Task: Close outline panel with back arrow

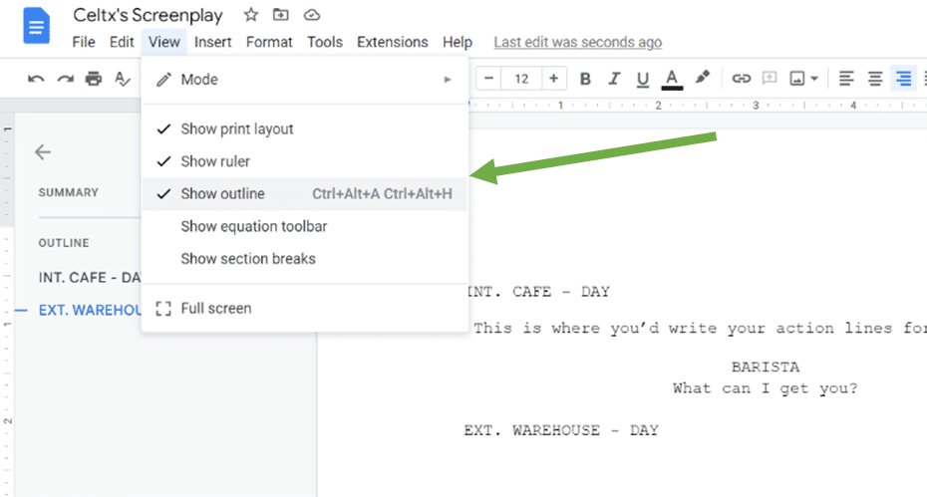Action: [x=42, y=152]
